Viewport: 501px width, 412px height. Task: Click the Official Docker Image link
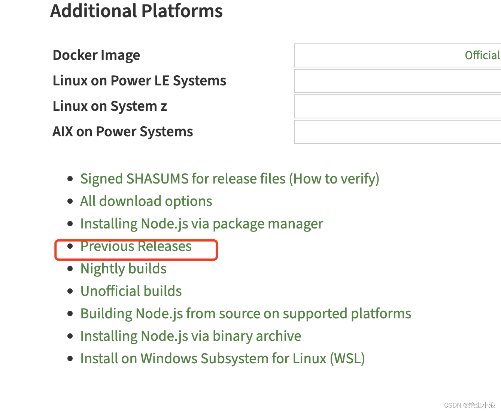coord(483,55)
